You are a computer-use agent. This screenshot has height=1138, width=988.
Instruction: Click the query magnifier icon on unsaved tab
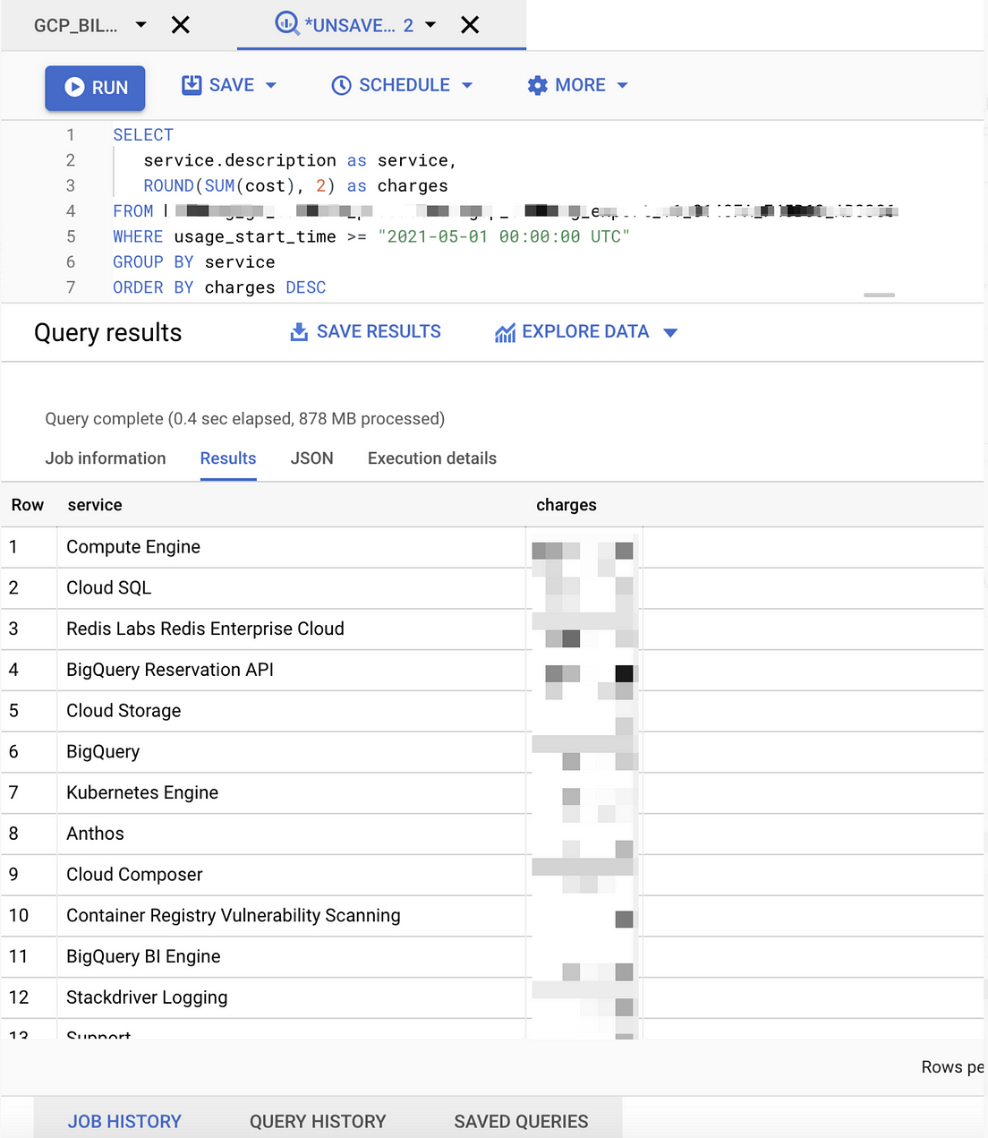[x=286, y=23]
